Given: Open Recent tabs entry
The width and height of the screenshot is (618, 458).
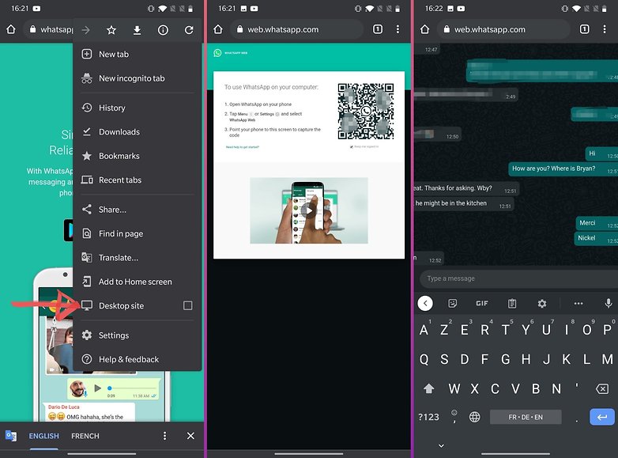Looking at the screenshot, I should (138, 180).
